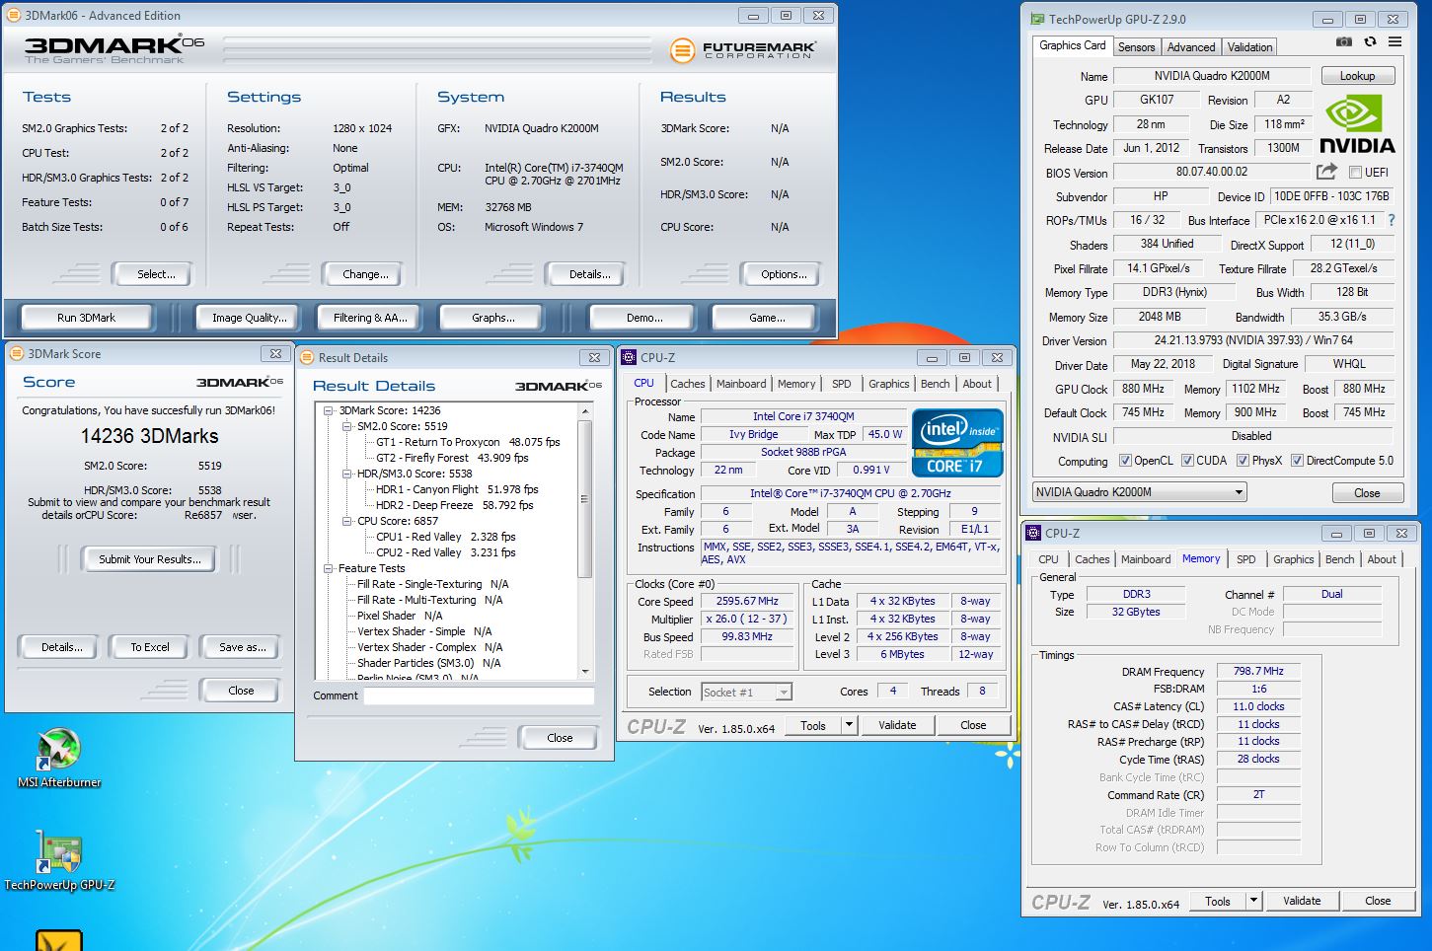Click the title bar icon of the CPU-Z CPU window

(x=629, y=357)
